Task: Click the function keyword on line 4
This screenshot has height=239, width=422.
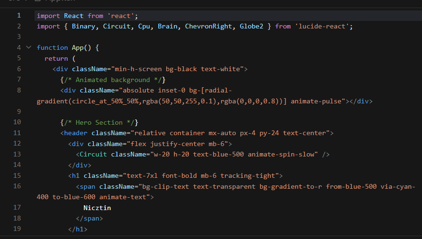Action: pyautogui.click(x=52, y=48)
